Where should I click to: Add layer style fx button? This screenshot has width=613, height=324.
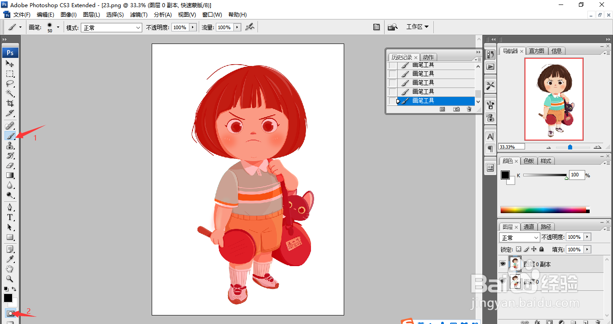(537, 322)
